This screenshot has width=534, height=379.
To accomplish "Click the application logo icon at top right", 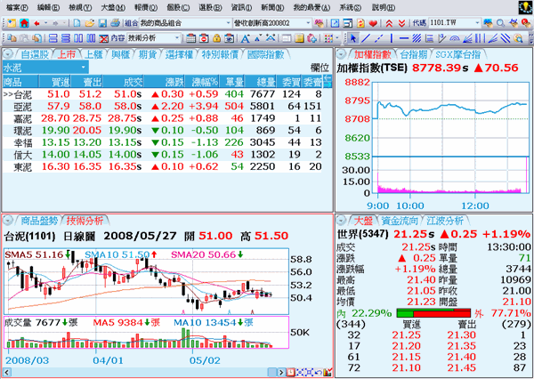I will coord(523,6).
